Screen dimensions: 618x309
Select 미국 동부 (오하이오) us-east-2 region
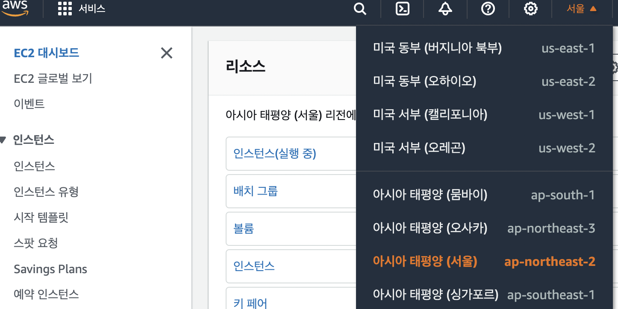484,81
